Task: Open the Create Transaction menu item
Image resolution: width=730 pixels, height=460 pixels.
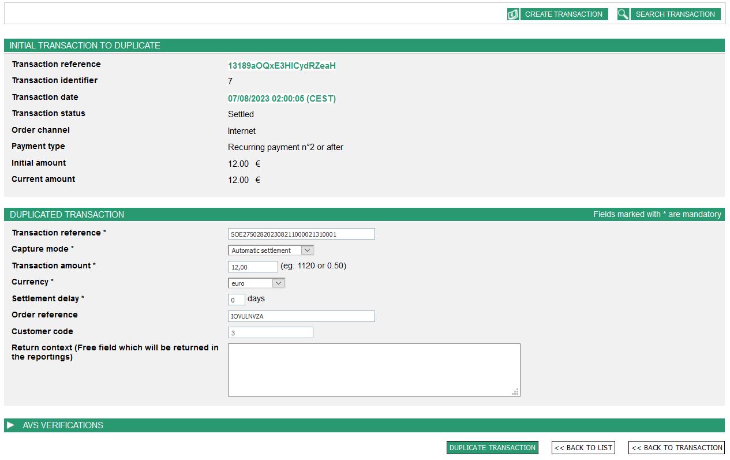Action: pyautogui.click(x=564, y=14)
